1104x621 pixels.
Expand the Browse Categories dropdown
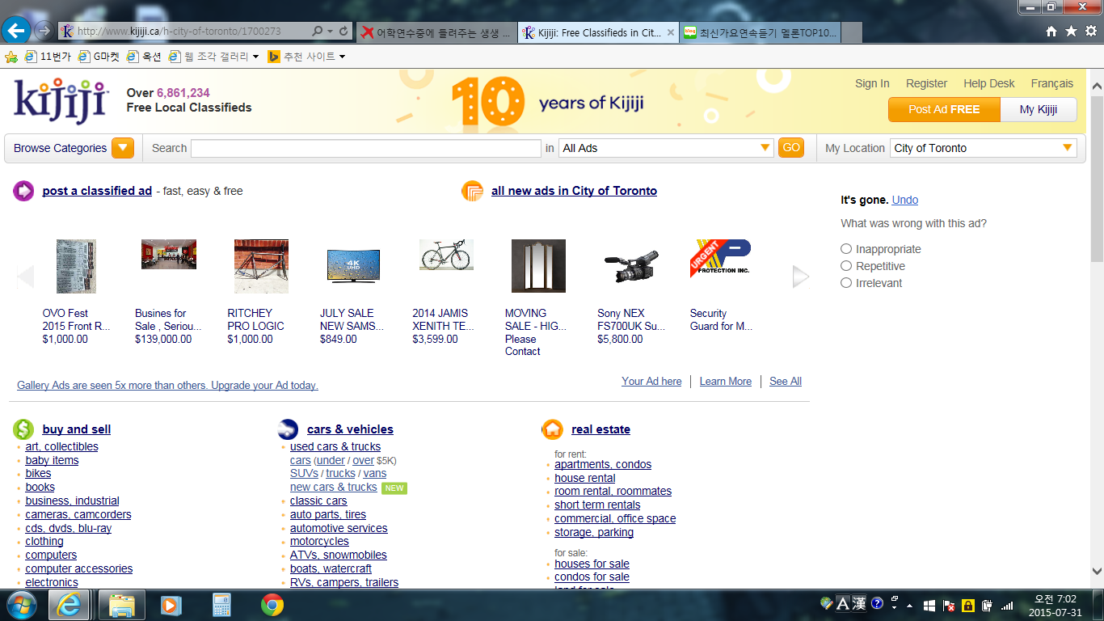point(123,148)
